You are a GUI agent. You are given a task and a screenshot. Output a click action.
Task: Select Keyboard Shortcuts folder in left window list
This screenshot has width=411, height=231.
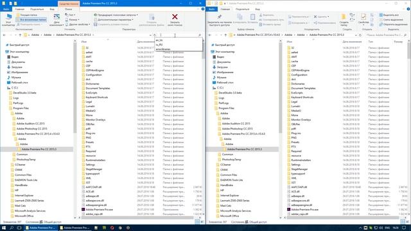click(96, 97)
